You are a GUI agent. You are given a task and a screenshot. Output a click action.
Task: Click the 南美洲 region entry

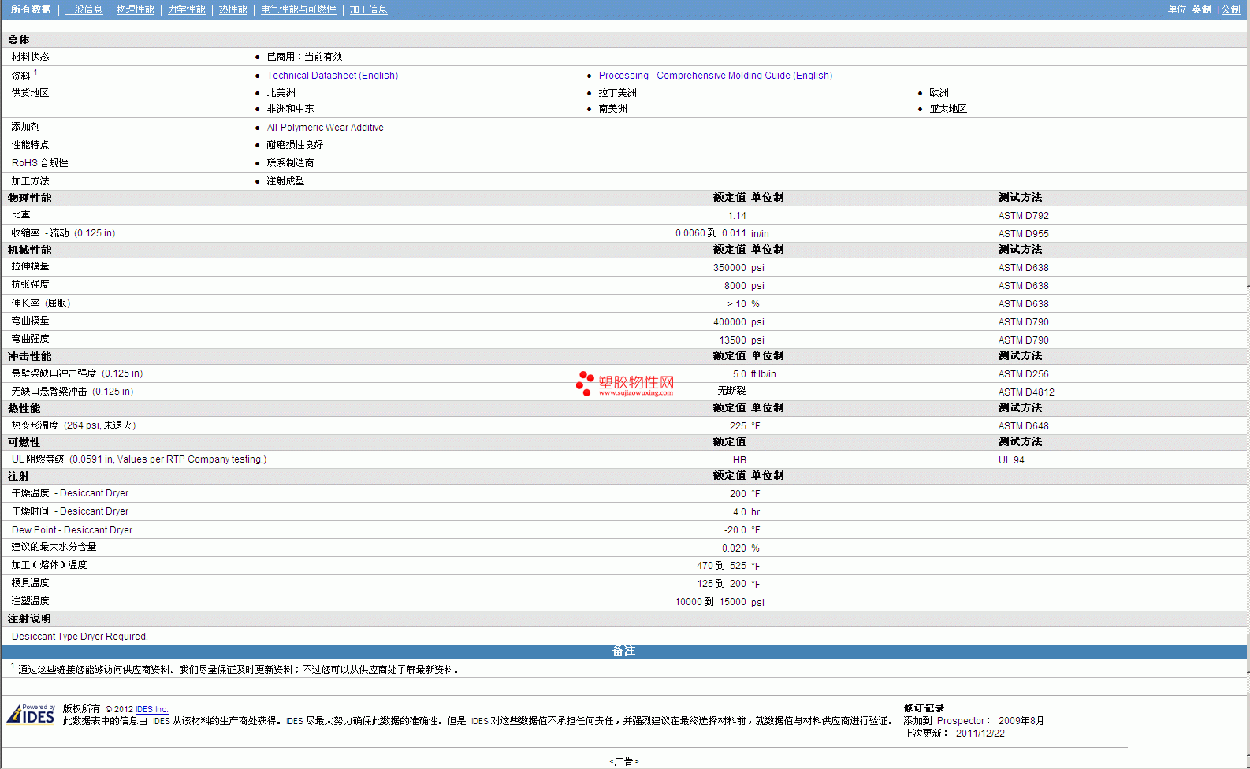pyautogui.click(x=612, y=109)
